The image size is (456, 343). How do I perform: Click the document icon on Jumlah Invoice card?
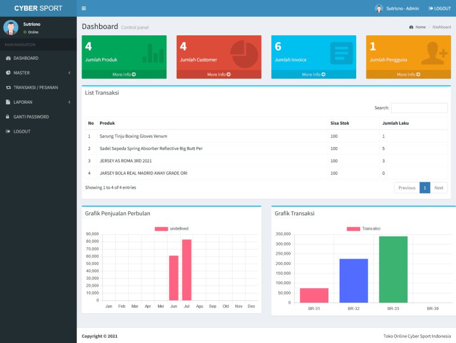pyautogui.click(x=341, y=53)
